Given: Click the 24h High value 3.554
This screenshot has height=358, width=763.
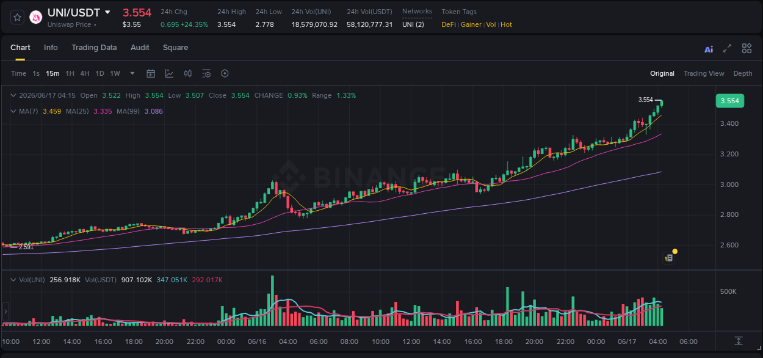Looking at the screenshot, I should 226,24.
